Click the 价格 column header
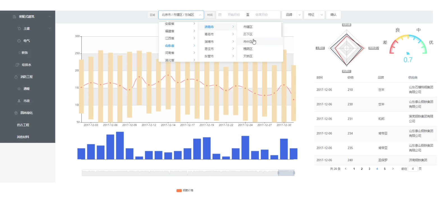This screenshot has height=202, width=445. (350, 77)
